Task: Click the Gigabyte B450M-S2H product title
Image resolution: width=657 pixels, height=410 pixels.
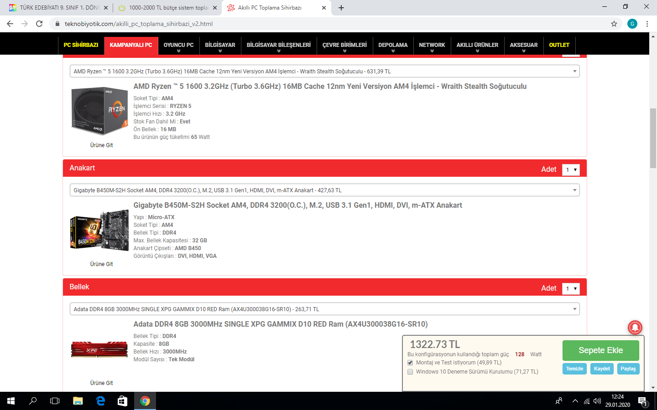Action: point(297,205)
